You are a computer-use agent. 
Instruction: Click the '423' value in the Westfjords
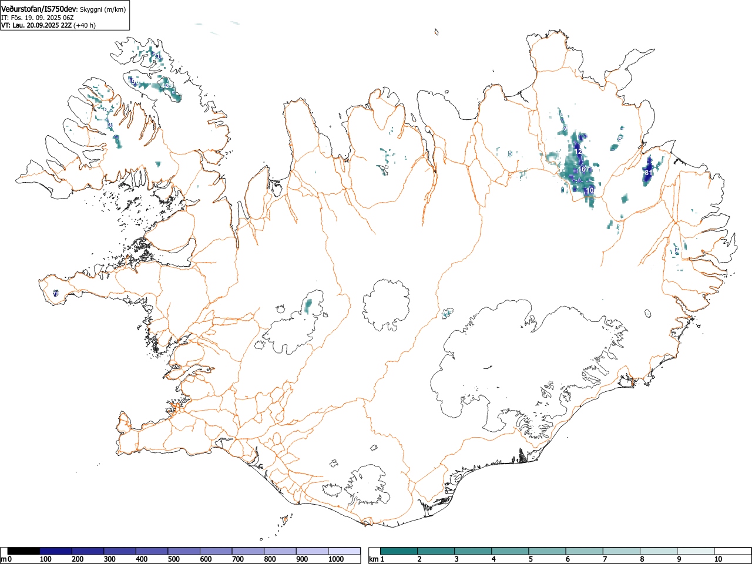click(166, 86)
